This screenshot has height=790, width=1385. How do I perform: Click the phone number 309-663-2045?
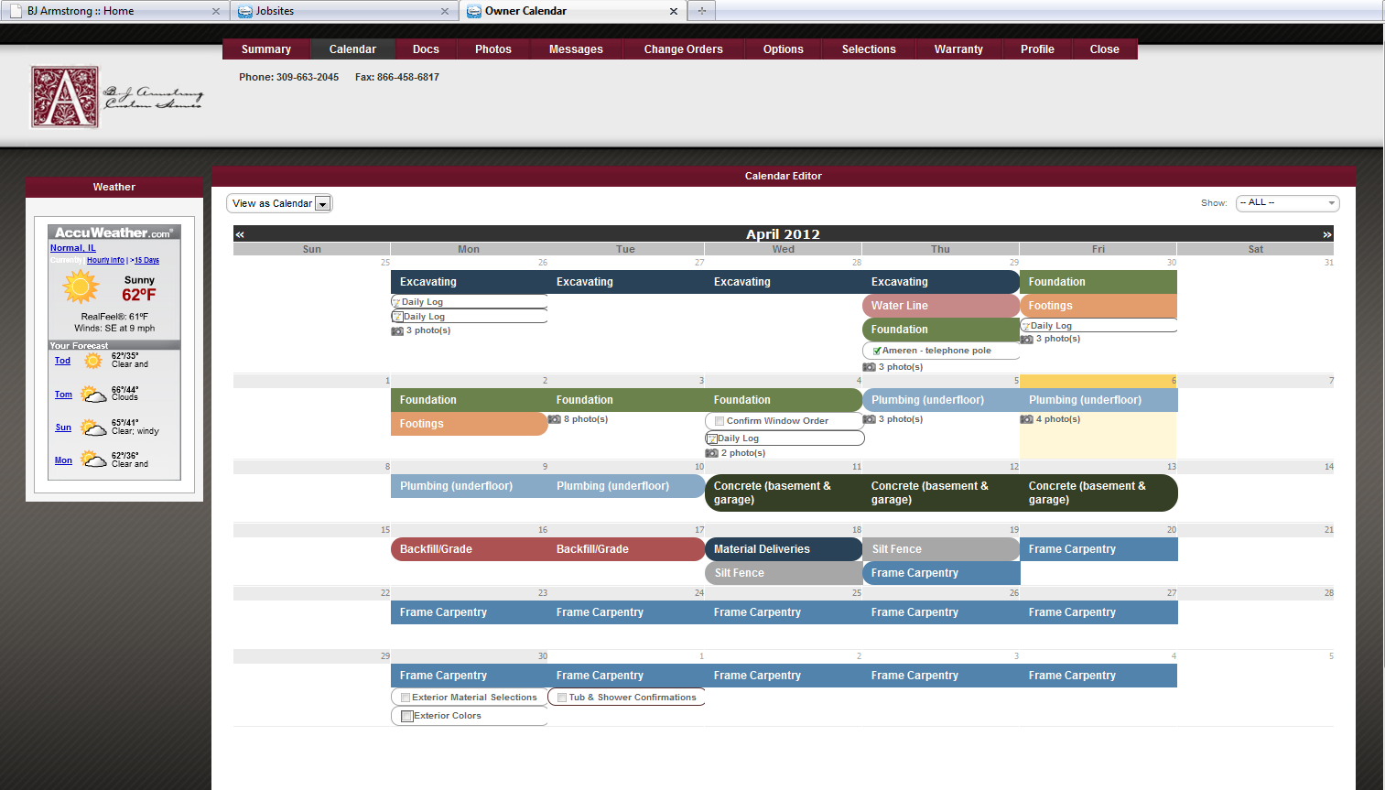coord(308,77)
